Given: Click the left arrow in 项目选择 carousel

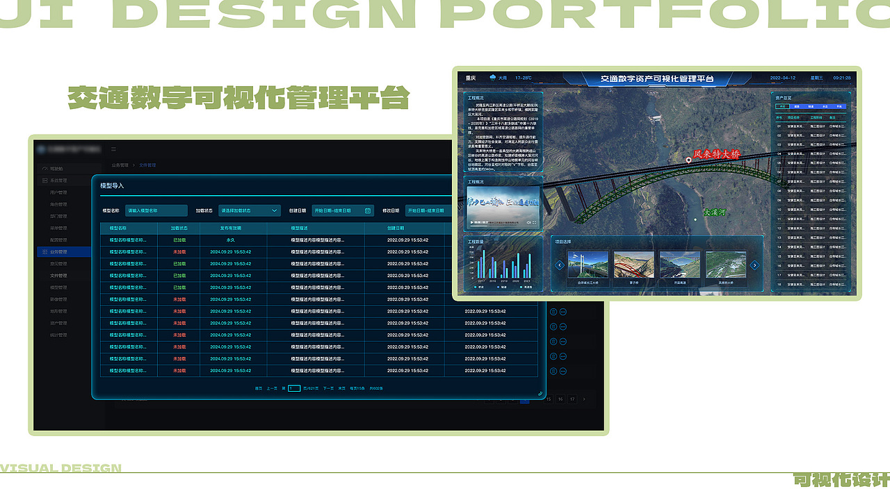Looking at the screenshot, I should click(x=559, y=265).
